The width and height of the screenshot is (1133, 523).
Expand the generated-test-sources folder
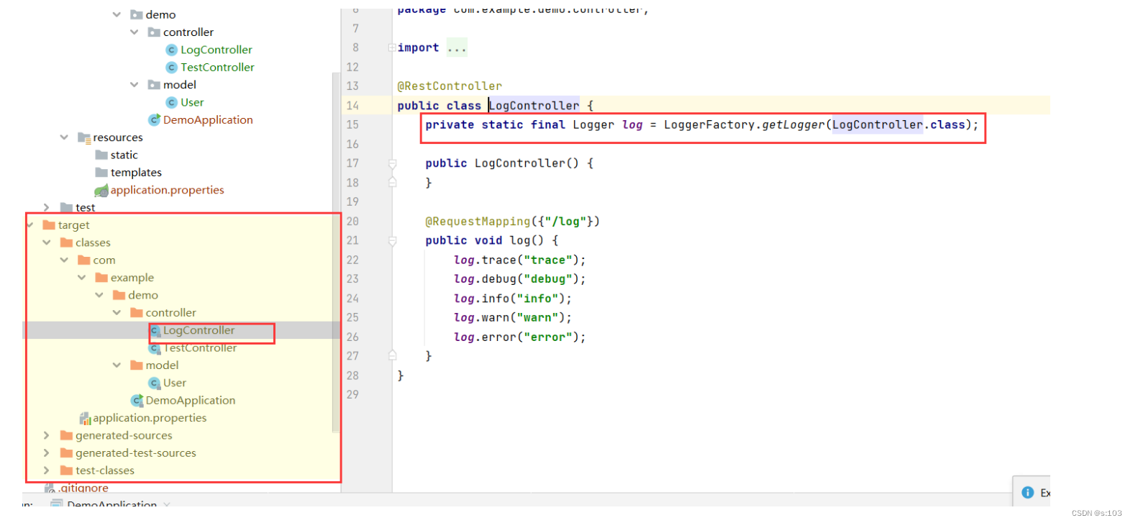click(x=46, y=452)
